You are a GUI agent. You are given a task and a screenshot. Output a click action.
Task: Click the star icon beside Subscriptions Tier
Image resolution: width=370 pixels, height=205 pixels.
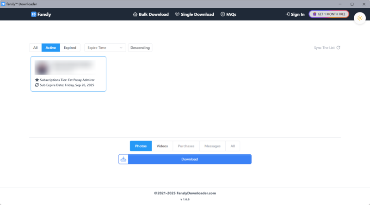(x=37, y=80)
